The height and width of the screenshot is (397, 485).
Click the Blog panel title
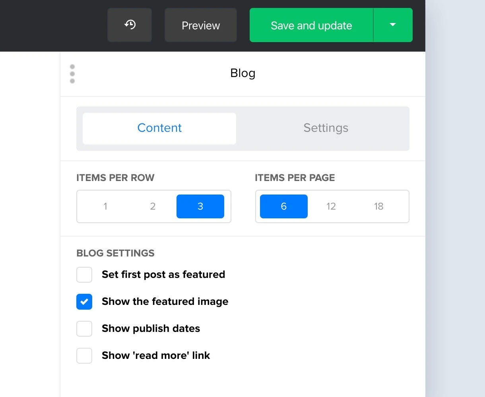242,73
